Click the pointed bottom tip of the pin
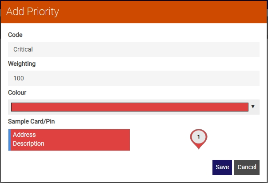Image resolution: width=268 pixels, height=183 pixels. tap(198, 148)
